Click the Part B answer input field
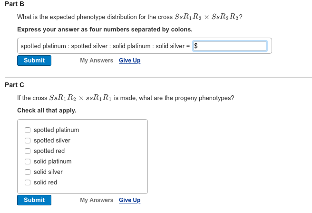This screenshot has width=312, height=213. point(231,46)
